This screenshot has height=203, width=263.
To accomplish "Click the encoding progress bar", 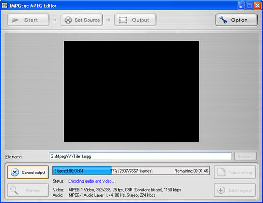I will [131, 171].
